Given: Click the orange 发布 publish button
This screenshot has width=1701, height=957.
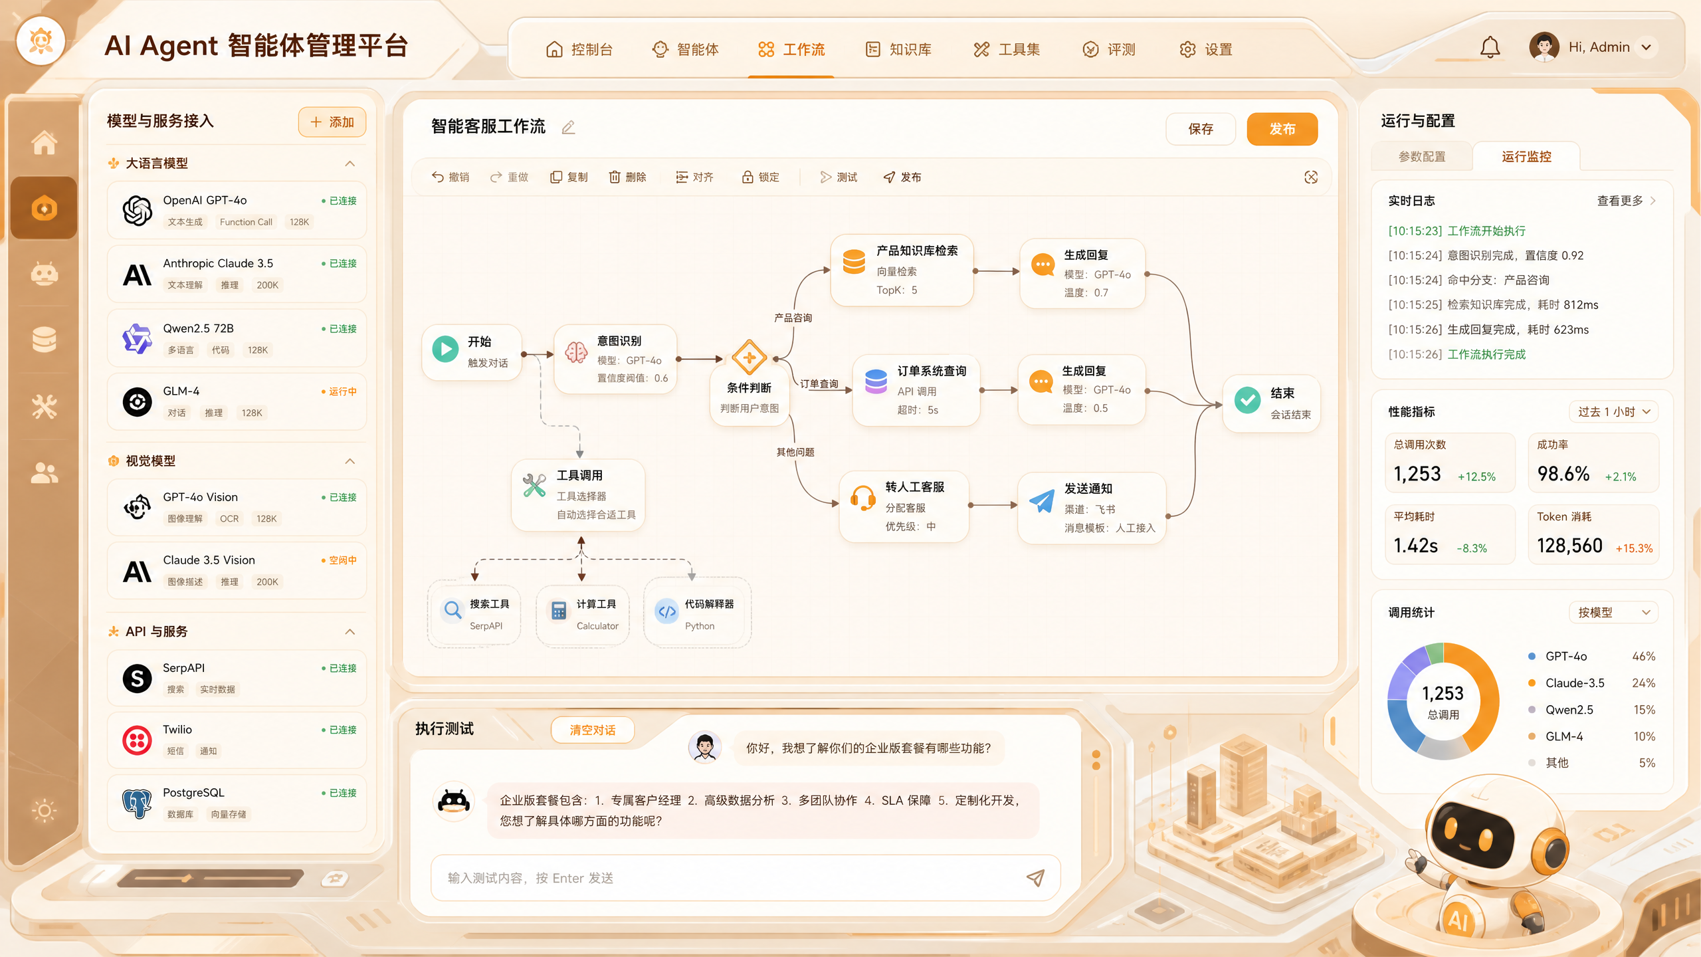Looking at the screenshot, I should [x=1282, y=129].
